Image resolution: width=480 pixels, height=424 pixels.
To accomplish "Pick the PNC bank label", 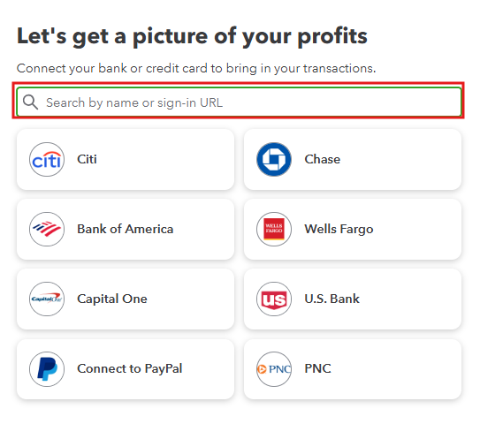I will [317, 368].
